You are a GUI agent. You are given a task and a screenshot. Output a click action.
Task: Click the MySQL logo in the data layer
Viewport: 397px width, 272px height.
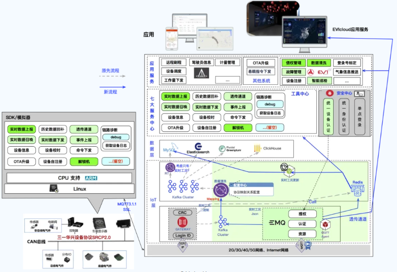170,148
